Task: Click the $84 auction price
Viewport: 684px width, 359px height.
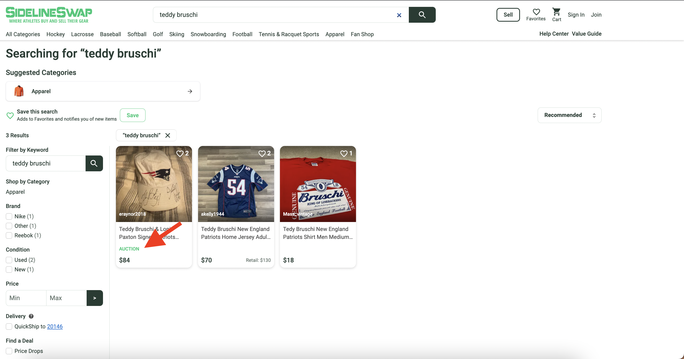Action: 124,260
